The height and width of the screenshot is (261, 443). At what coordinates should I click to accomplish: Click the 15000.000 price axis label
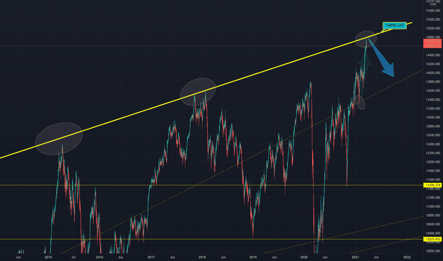coord(433,28)
